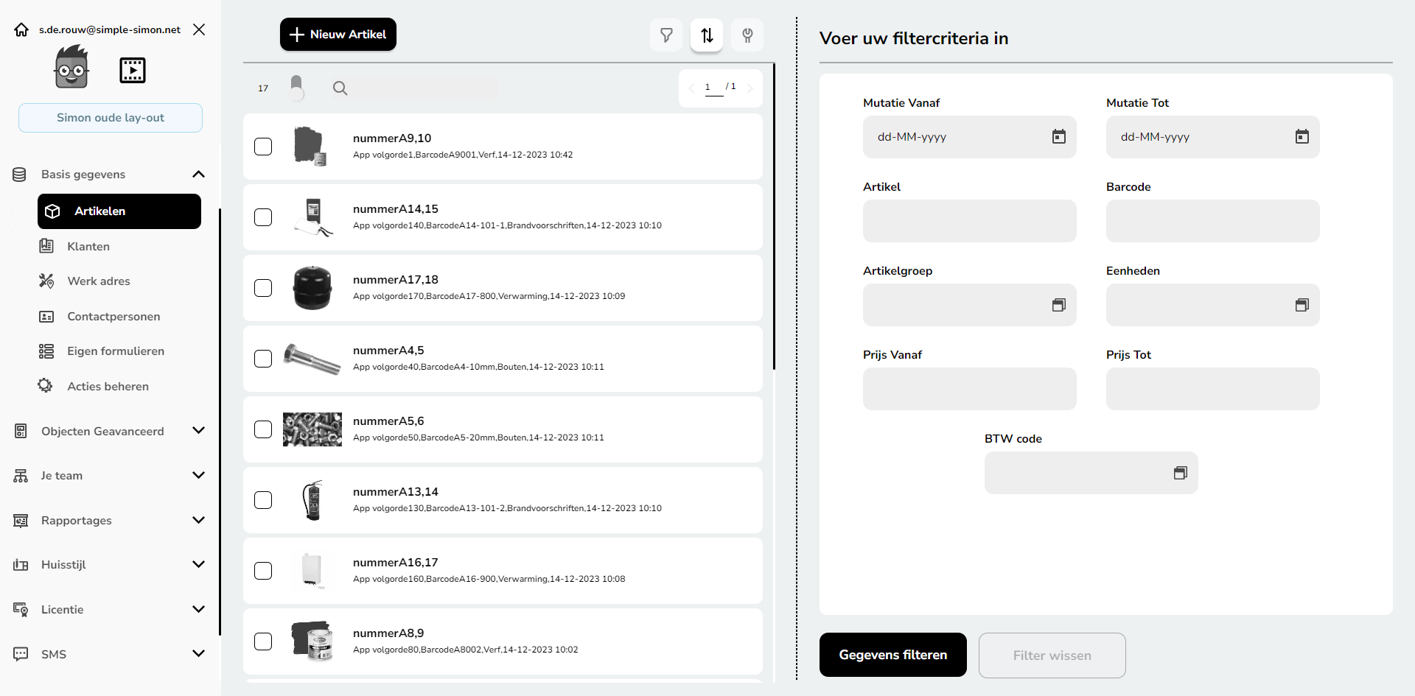Click the Acties beheren gear icon
This screenshot has width=1415, height=696.
[x=46, y=385]
